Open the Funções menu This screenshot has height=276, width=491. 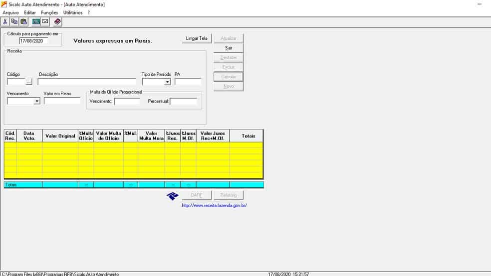(49, 12)
